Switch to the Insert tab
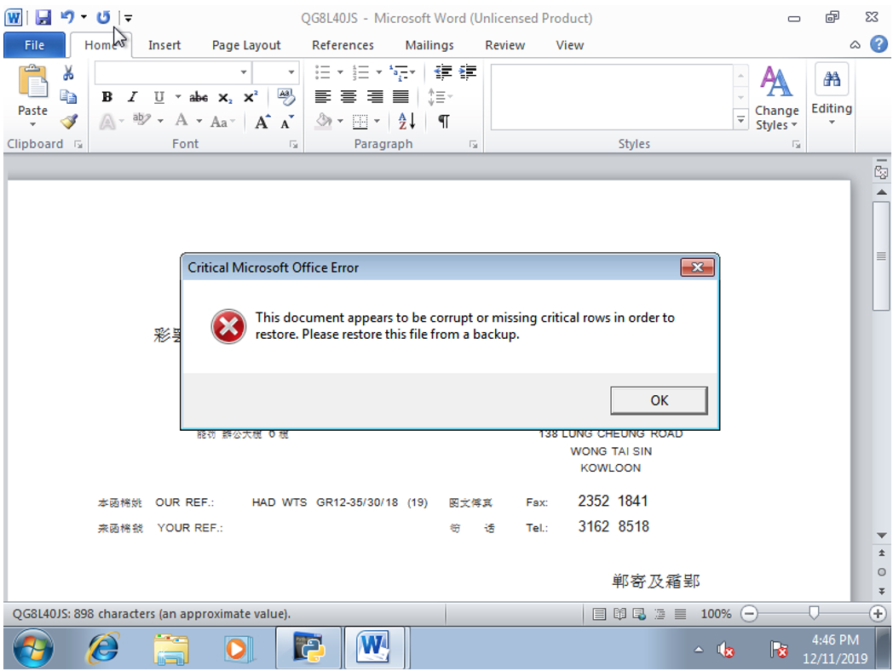 point(164,45)
